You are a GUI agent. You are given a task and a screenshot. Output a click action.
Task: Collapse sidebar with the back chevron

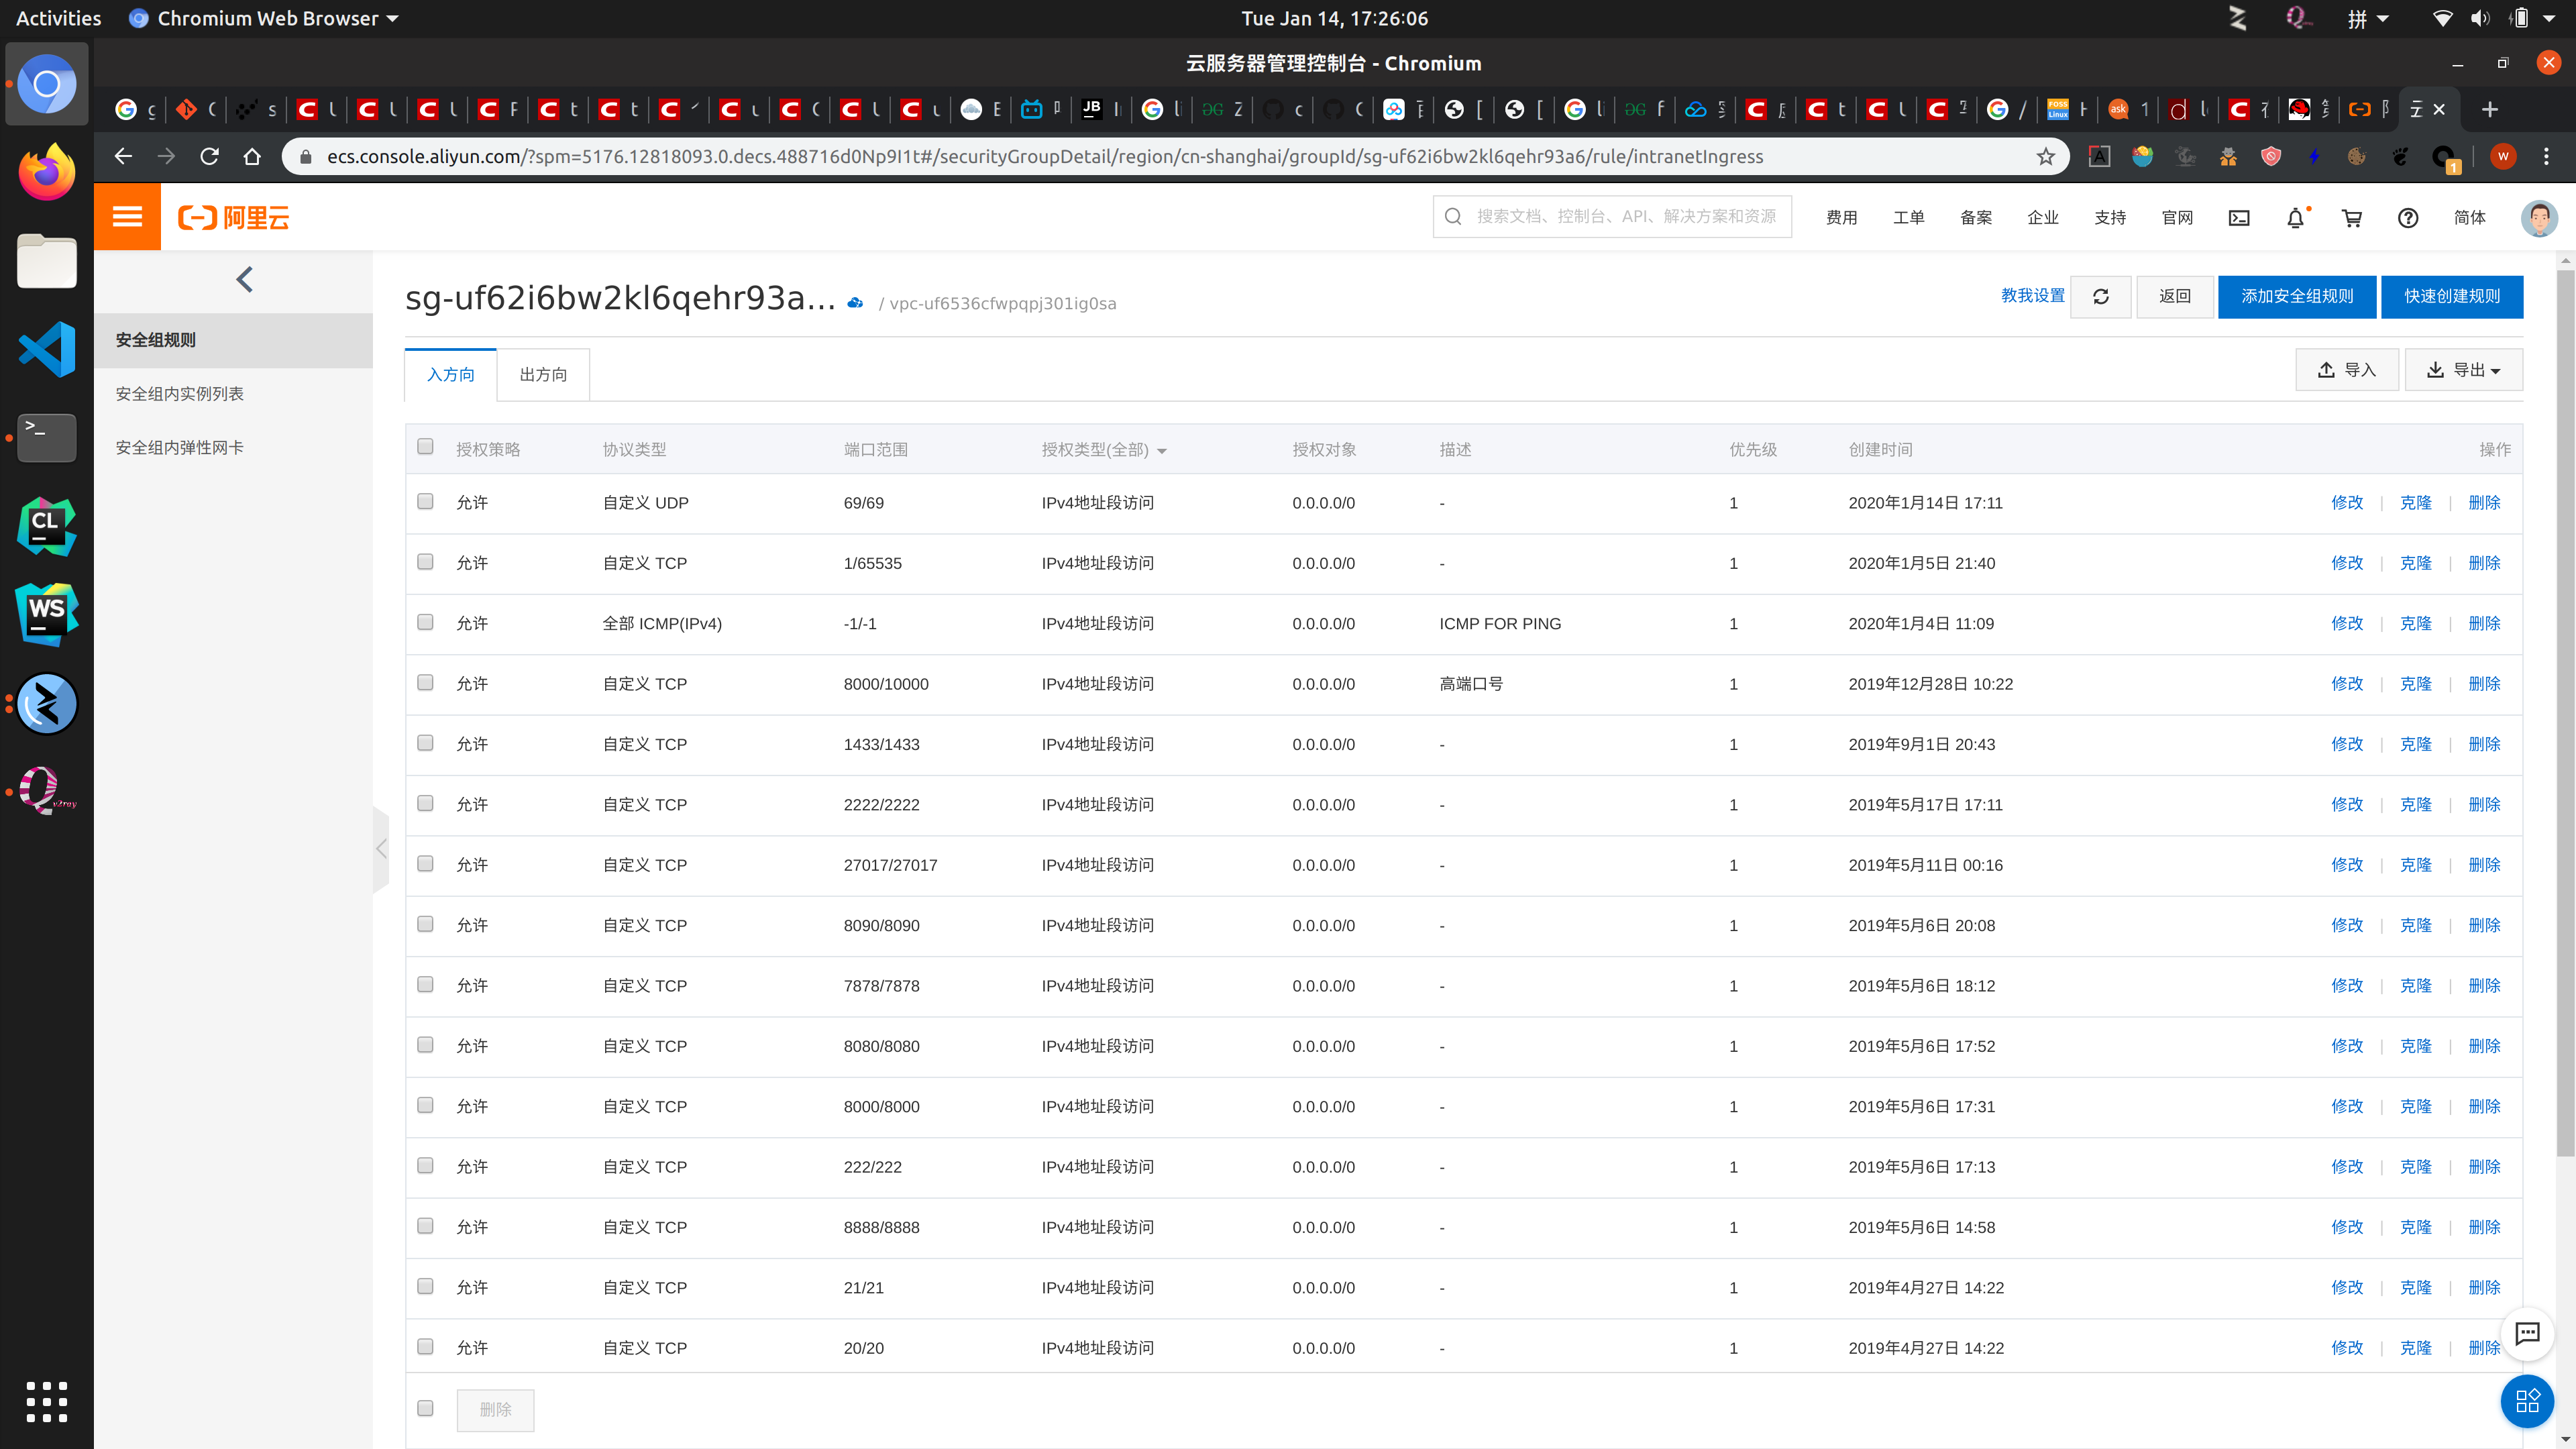click(245, 279)
